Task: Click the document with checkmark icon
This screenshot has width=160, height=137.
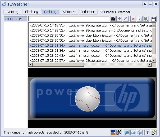Action: coord(140,19)
